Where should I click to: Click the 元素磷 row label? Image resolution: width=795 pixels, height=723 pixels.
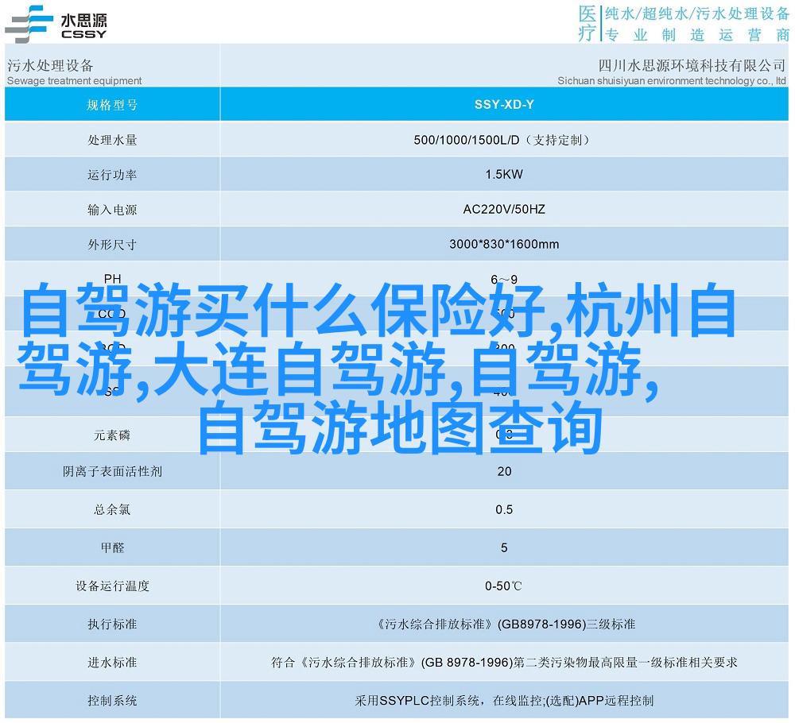[112, 435]
